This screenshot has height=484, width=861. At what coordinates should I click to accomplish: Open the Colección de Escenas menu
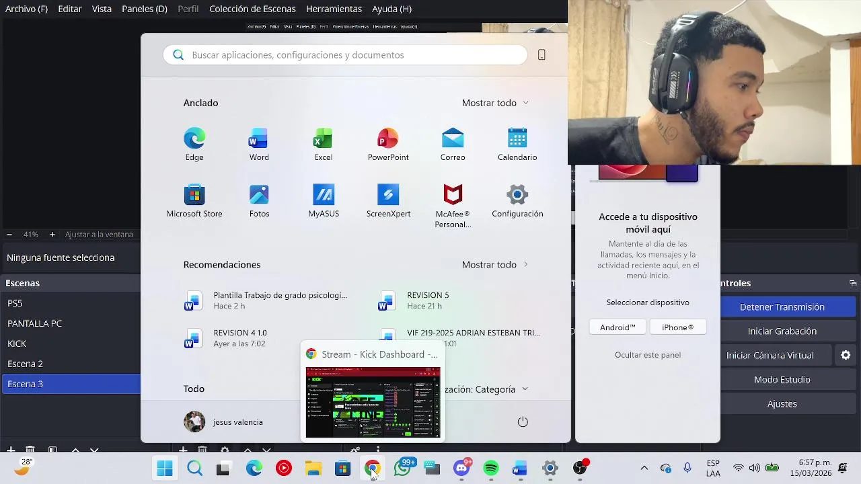tap(252, 9)
